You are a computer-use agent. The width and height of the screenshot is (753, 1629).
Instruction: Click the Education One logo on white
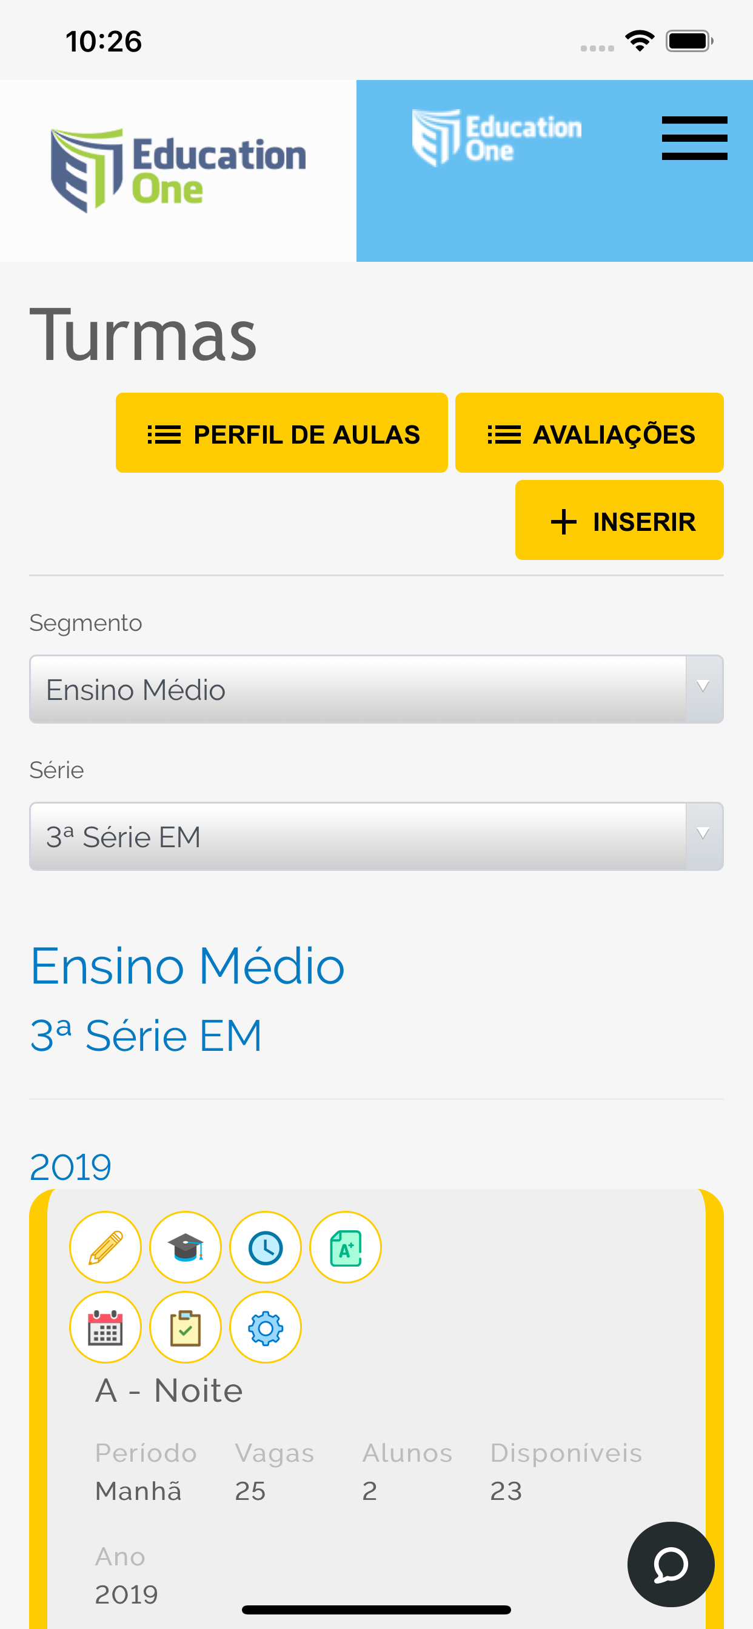(178, 170)
